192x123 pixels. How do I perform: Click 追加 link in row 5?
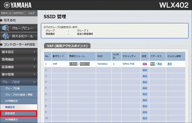[x=145, y=88]
